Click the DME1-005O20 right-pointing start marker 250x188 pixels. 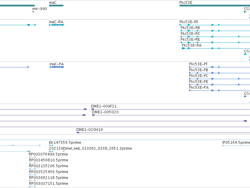point(94,115)
